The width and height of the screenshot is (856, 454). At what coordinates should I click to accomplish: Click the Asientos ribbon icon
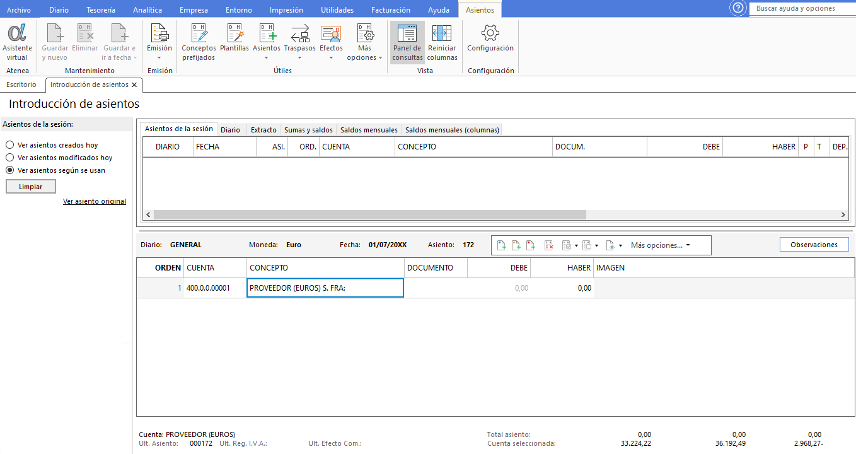coord(267,33)
